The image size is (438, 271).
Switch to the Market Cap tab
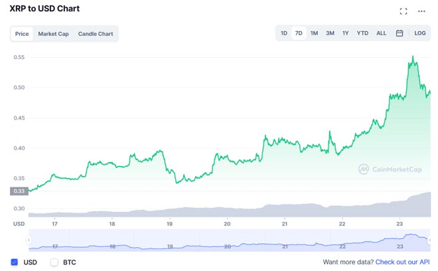click(x=53, y=34)
